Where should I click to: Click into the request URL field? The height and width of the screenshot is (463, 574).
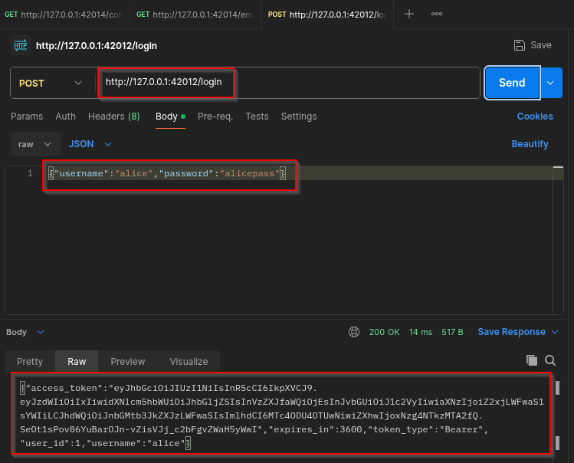click(288, 83)
